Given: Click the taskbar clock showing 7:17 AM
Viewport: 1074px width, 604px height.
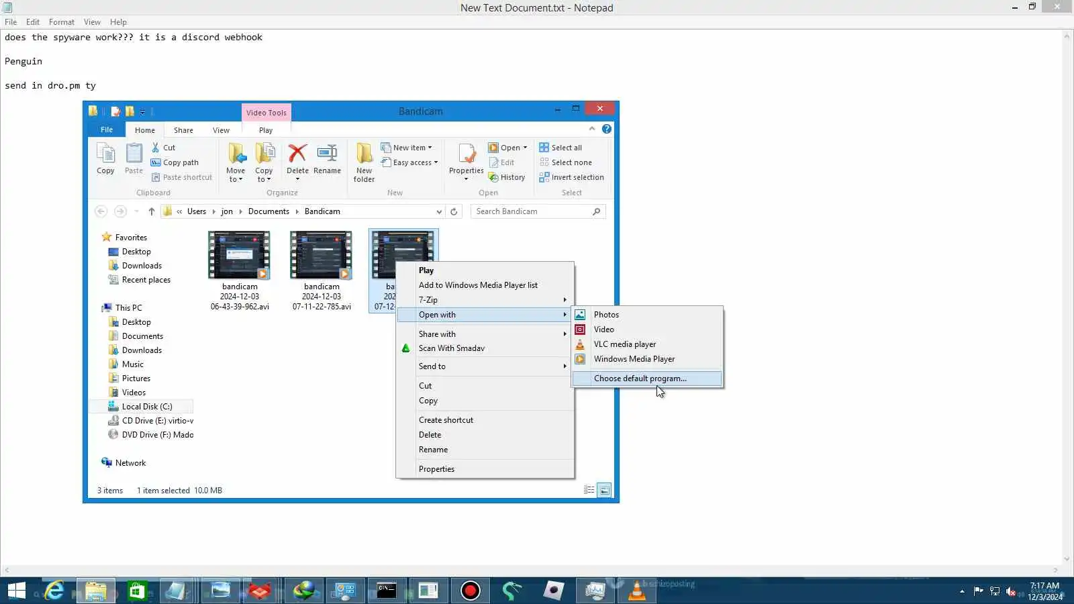Looking at the screenshot, I should pos(1045,591).
